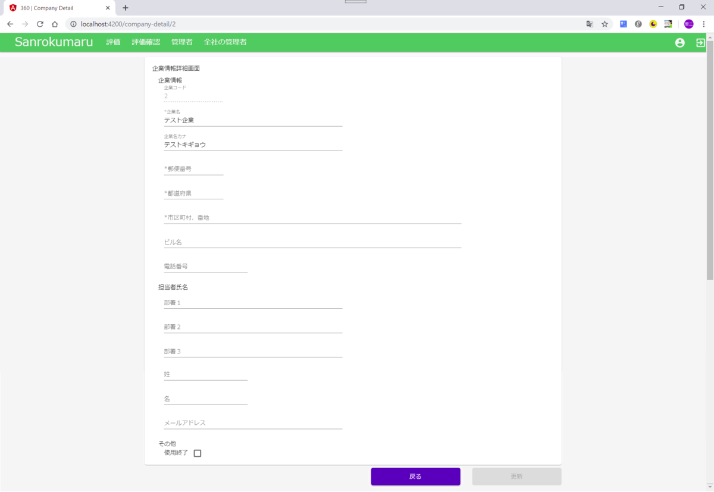Click the 部署2 field
This screenshot has height=492, width=714.
point(253,327)
